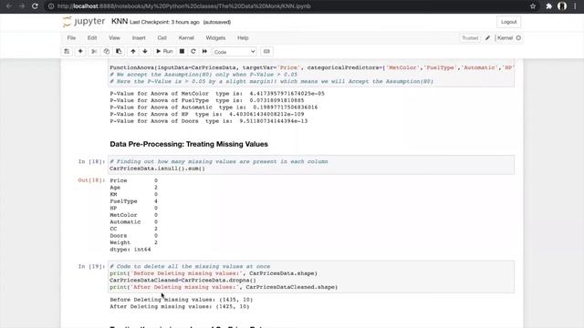Image resolution: width=584 pixels, height=328 pixels.
Task: Insert a cell below with plus icon
Action: coord(80,52)
